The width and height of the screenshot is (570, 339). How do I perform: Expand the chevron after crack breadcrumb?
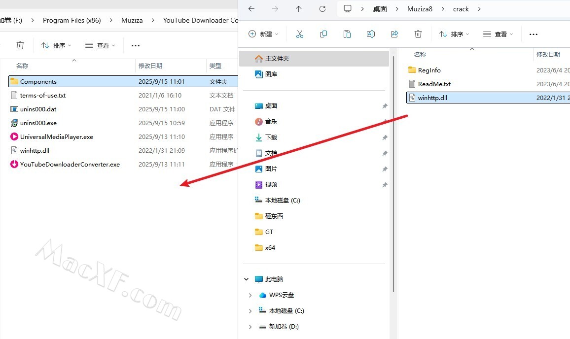(479, 9)
